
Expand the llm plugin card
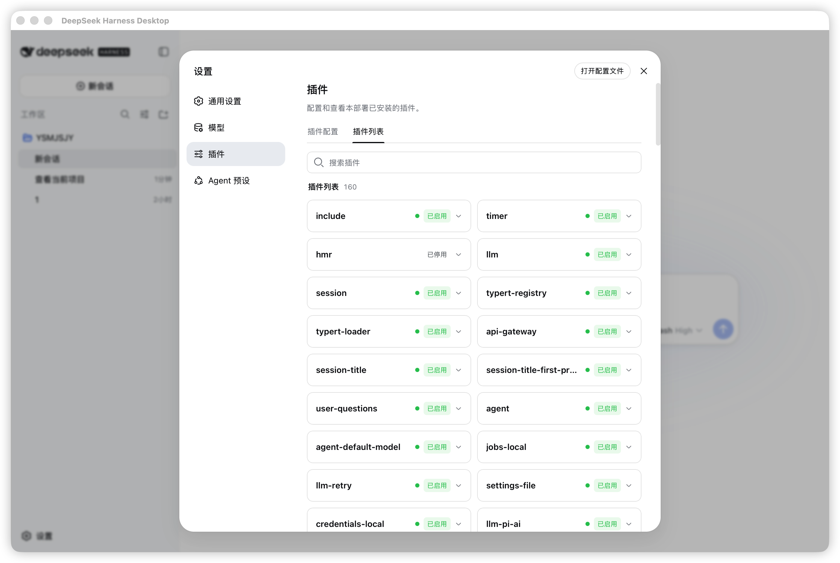coord(629,254)
